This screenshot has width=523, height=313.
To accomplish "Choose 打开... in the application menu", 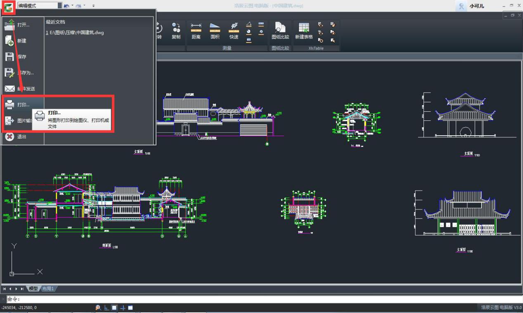I will tap(22, 25).
